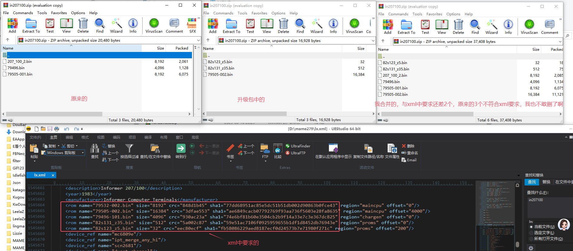Close the lx.xml document tab
The height and width of the screenshot is (251, 573).
pyautogui.click(x=53, y=175)
